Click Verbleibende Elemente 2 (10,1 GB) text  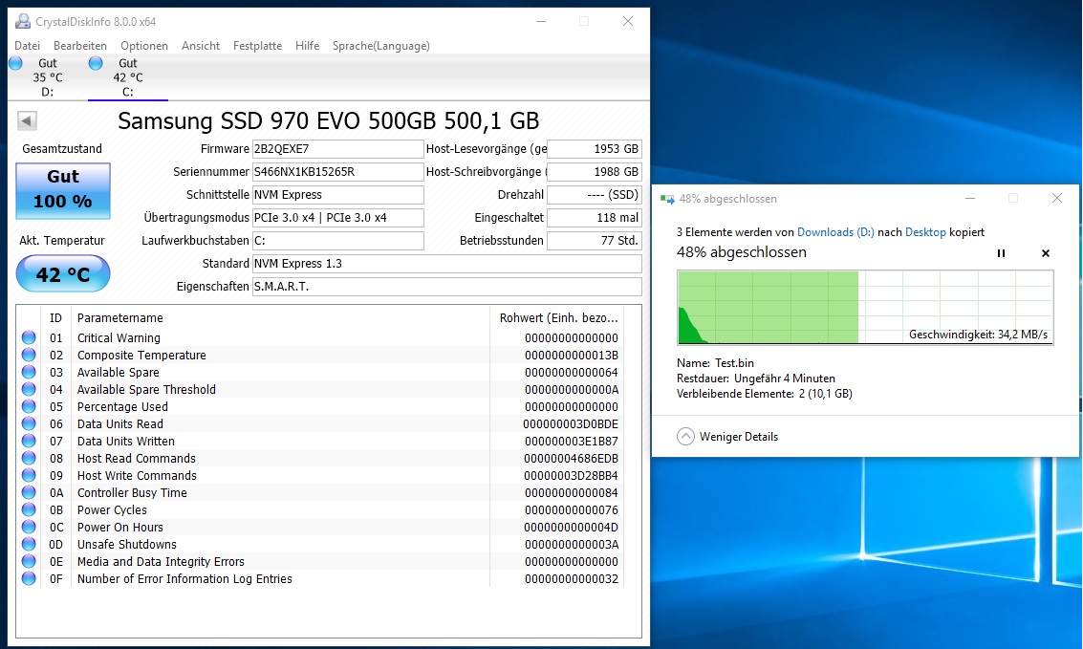coord(765,394)
